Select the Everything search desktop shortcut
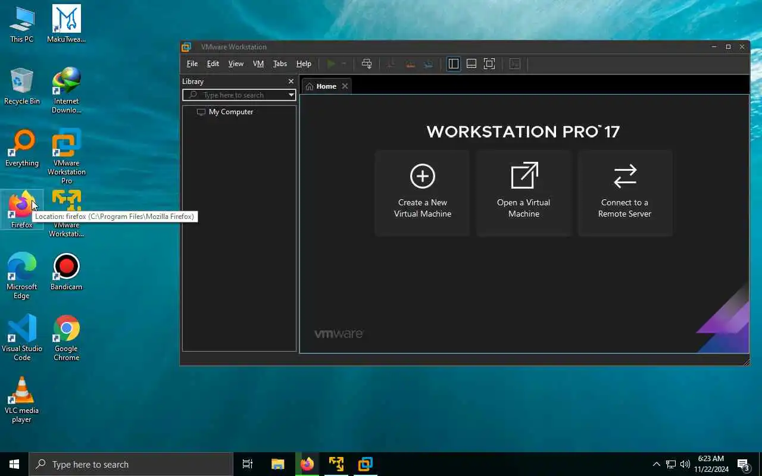 coord(22,149)
